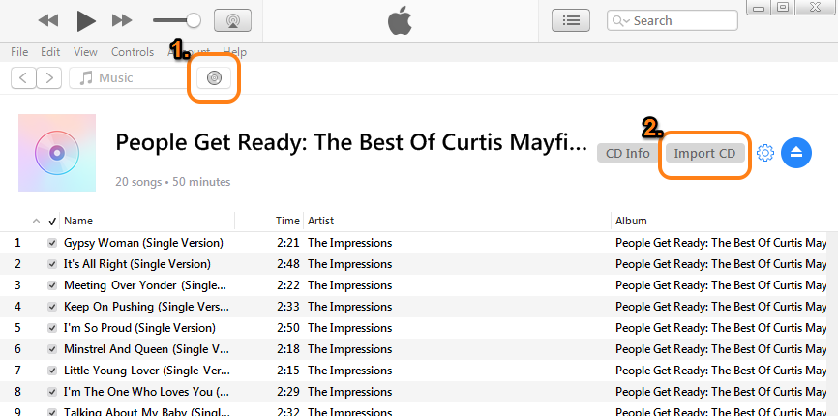Click the People Get Ready album title heading

coord(350,142)
